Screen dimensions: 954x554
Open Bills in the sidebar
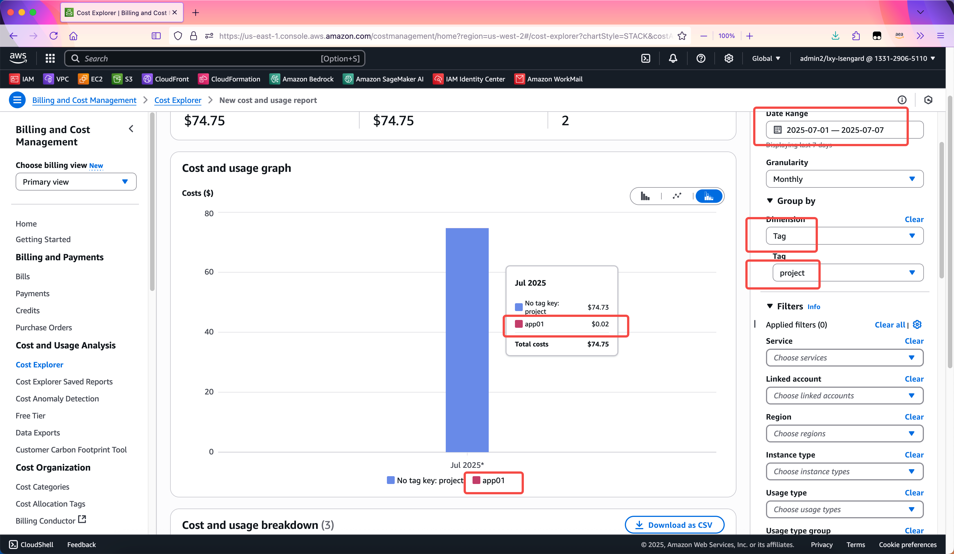23,276
